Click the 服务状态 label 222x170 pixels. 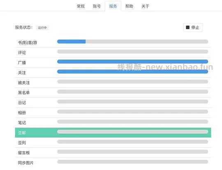(x=24, y=27)
